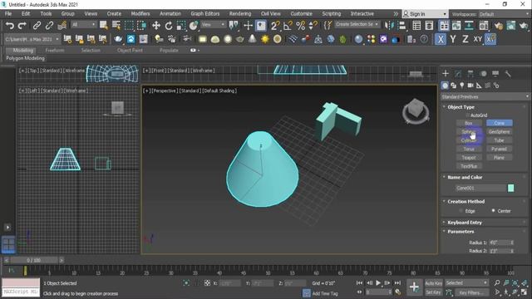Open the Motion command panel tab
532x299 pixels.
483,74
